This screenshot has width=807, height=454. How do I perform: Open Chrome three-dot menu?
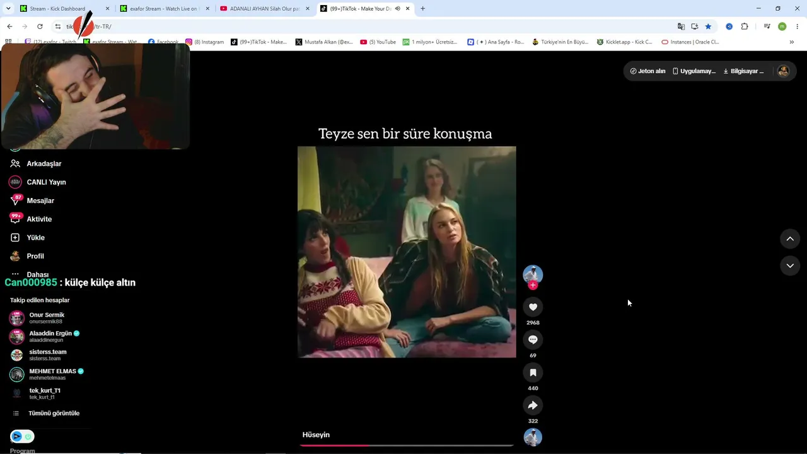[x=798, y=26]
